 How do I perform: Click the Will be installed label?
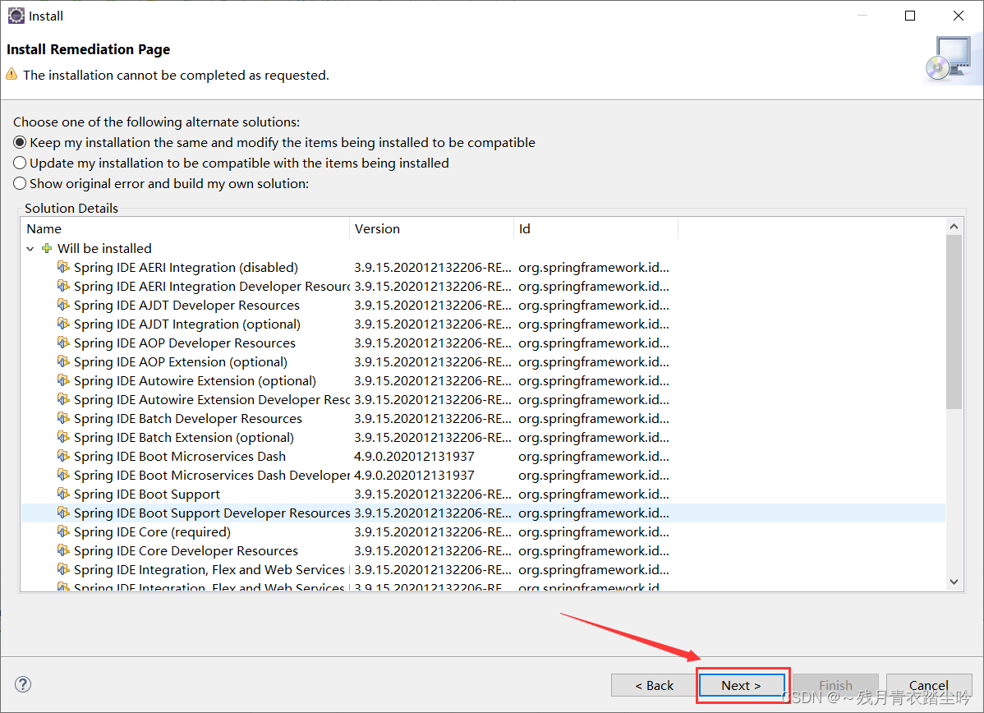104,249
